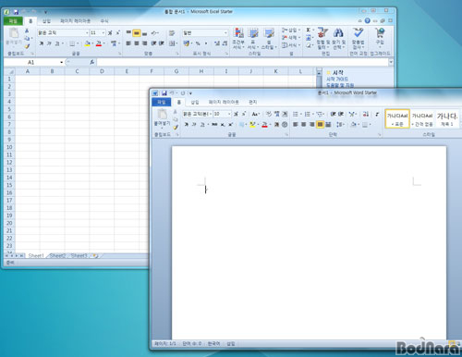Open the font name dropdown in Excel
462x357 pixels.
pos(87,32)
